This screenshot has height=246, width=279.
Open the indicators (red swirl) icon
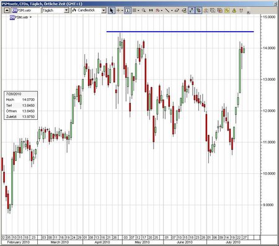pos(157,10)
